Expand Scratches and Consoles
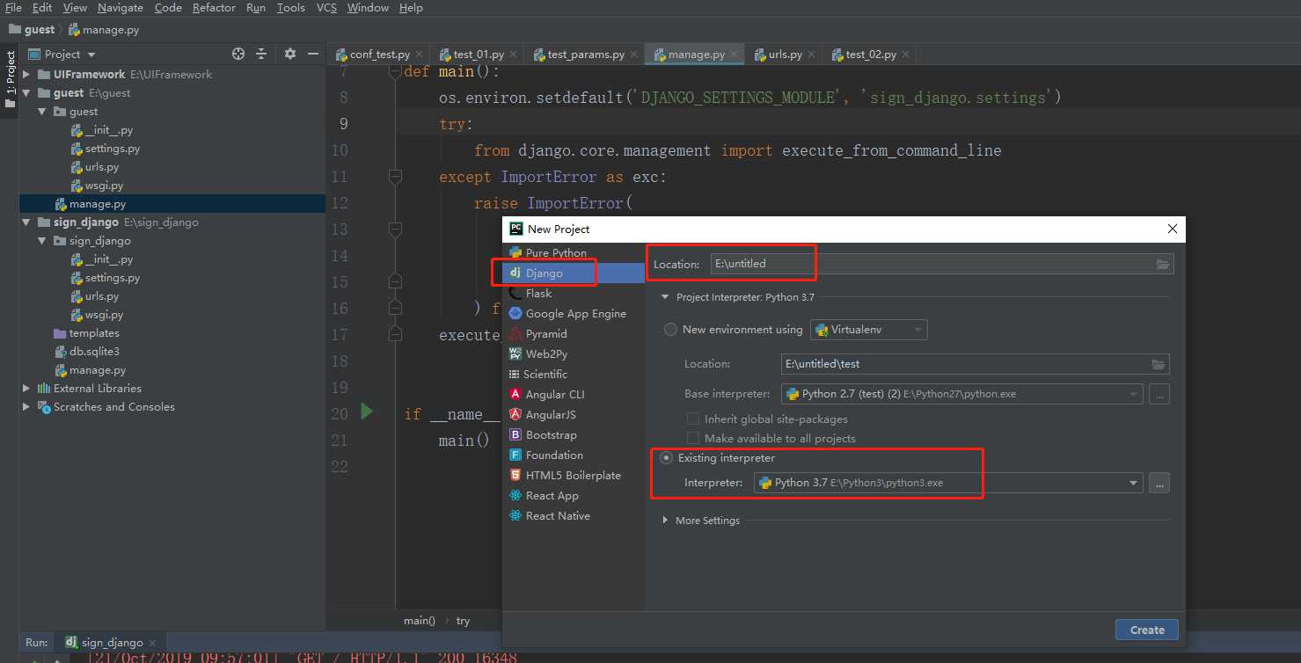This screenshot has width=1301, height=663. [x=26, y=407]
